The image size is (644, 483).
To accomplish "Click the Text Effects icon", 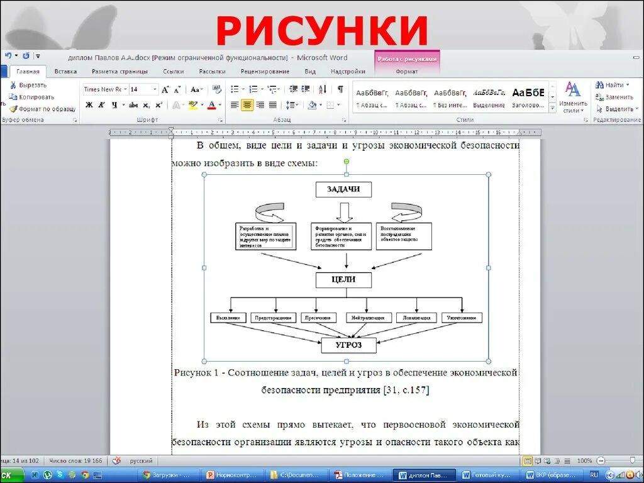I will pos(176,105).
